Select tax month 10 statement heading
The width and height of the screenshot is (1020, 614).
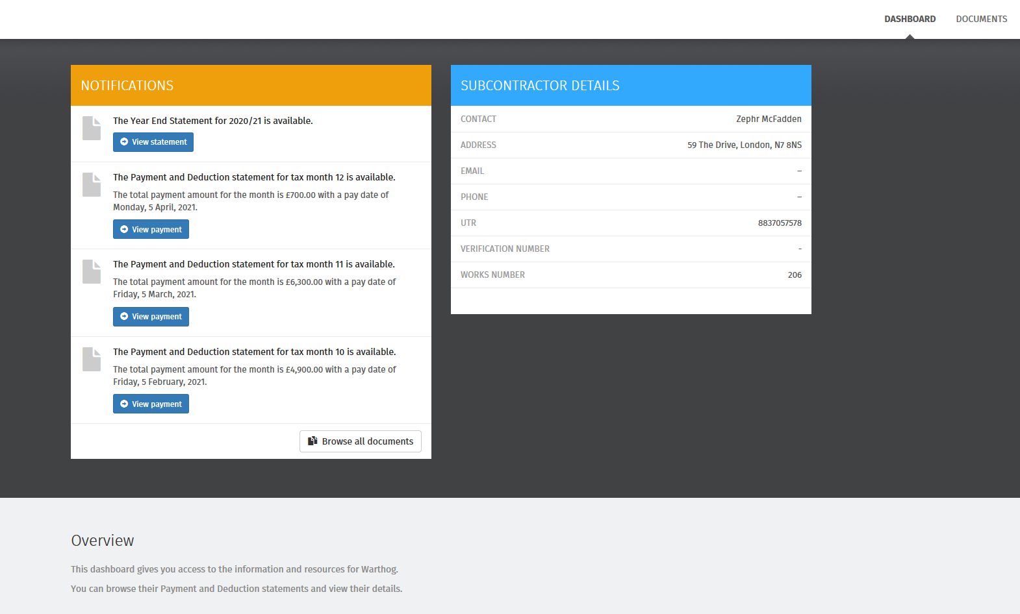tap(255, 352)
